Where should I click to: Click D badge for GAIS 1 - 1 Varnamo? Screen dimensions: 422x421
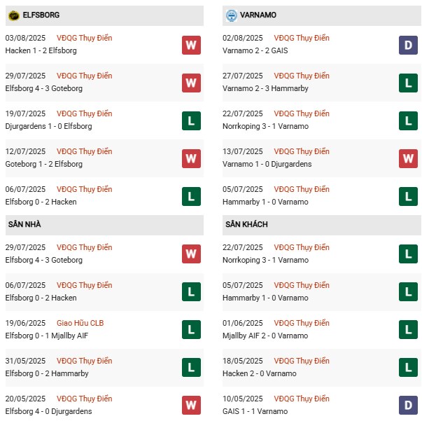[409, 406]
